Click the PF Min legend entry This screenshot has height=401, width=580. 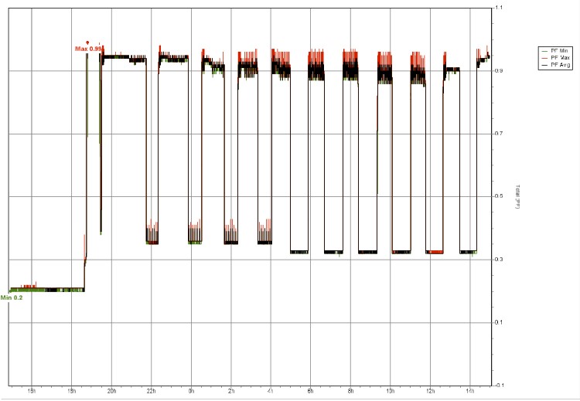pos(559,50)
